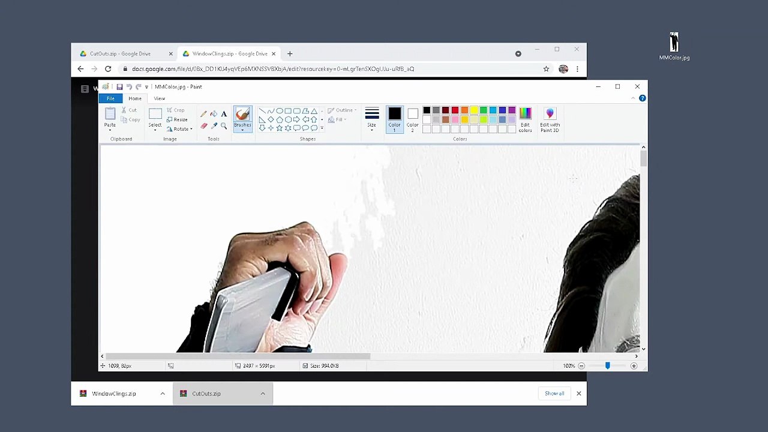Go back in the Chrome browser
Image resolution: width=768 pixels, height=432 pixels.
point(80,69)
